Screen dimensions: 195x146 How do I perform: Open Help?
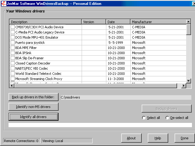point(158,138)
